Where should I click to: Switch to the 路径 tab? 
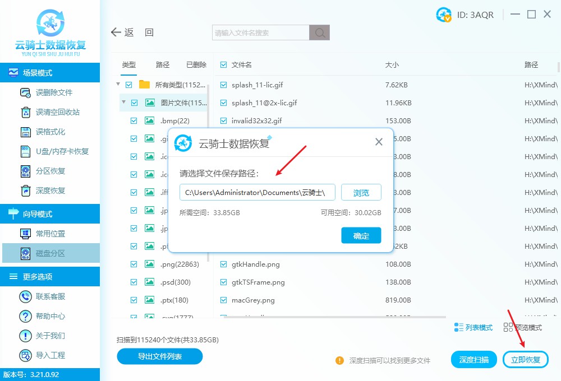(162, 64)
